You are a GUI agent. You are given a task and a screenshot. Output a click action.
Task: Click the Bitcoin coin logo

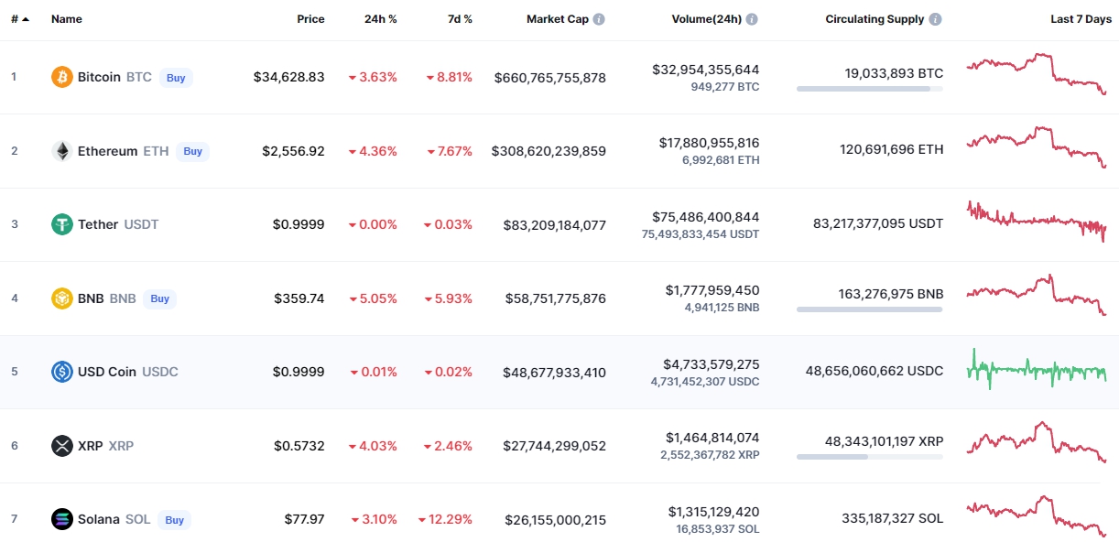click(62, 78)
